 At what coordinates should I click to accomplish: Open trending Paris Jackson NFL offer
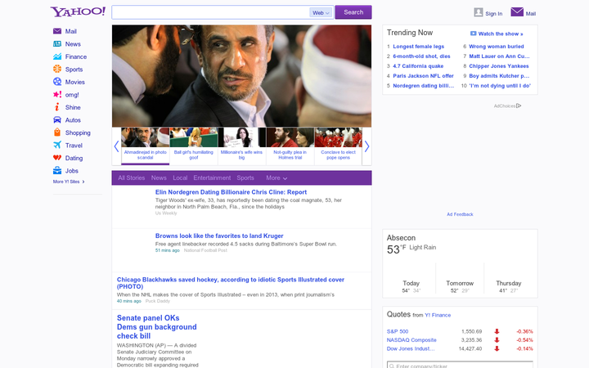pos(424,76)
